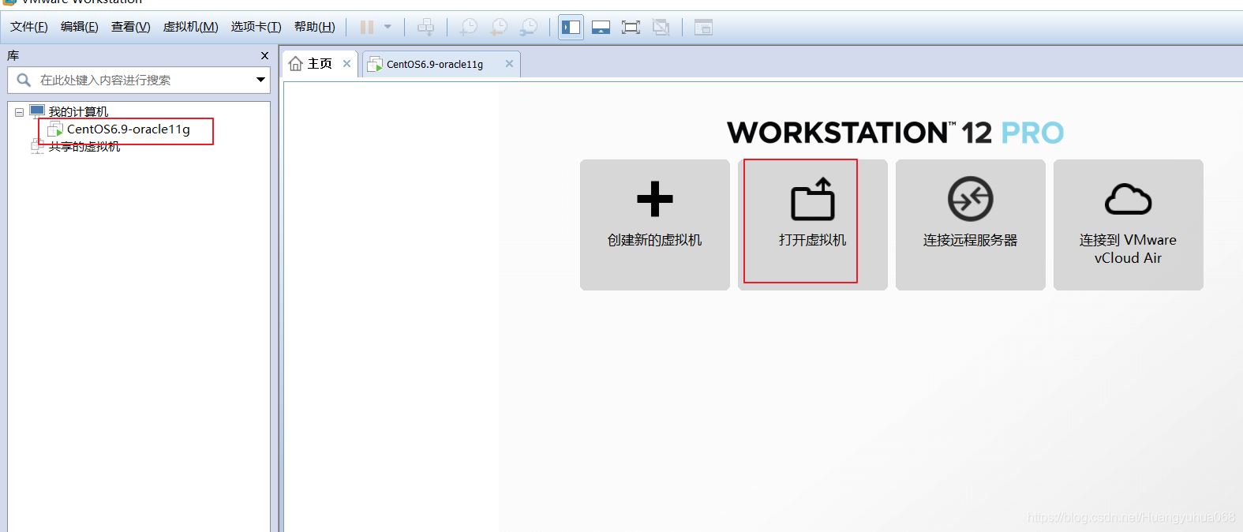Switch to the CentOS6.9-oracle11g tab
Viewport: 1243px width, 532px height.
pos(434,64)
